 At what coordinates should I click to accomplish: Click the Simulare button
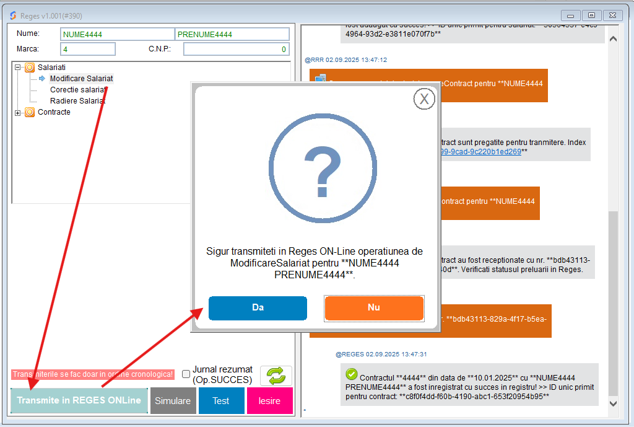click(173, 401)
